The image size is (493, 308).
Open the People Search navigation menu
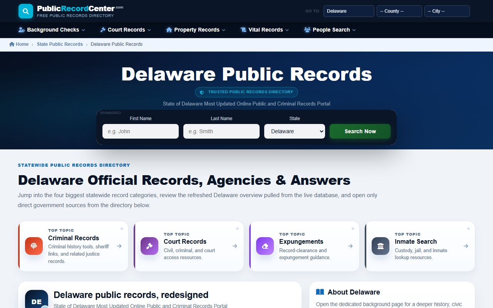click(330, 30)
